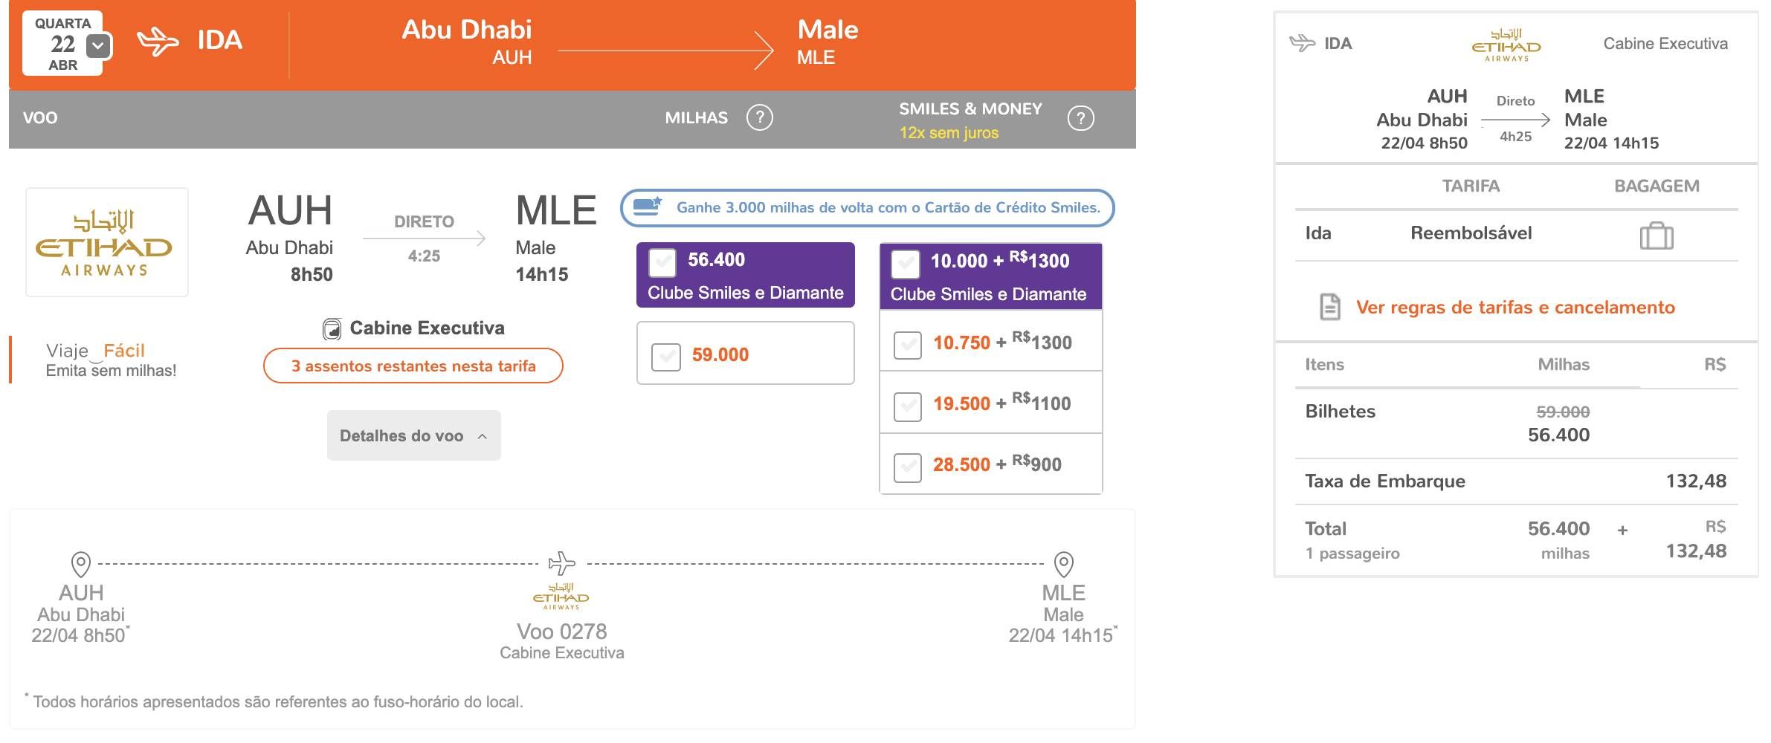Click the luggage icon under BAGAGEM
The height and width of the screenshot is (743, 1771).
1657,236
